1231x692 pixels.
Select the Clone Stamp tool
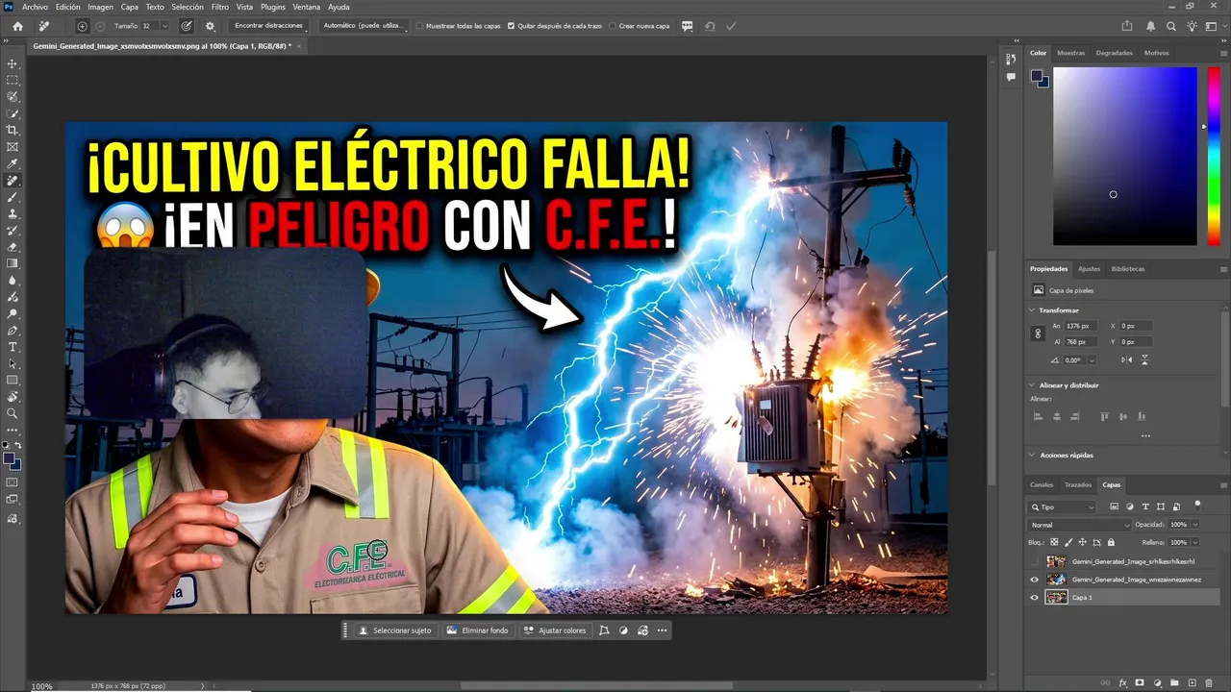pyautogui.click(x=13, y=213)
